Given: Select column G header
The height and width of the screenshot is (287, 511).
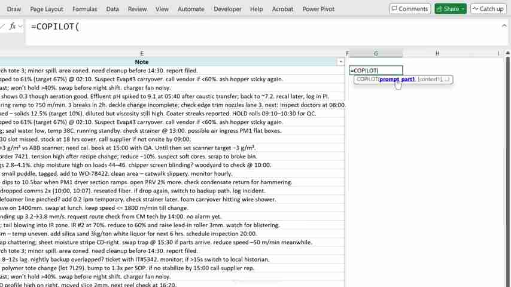Looking at the screenshot, I should [376, 53].
